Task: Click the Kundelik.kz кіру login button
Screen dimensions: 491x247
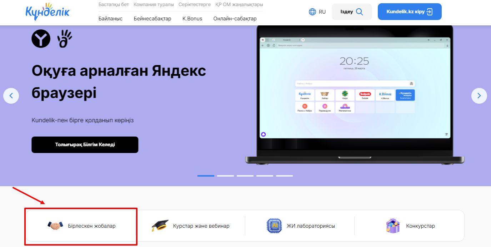Action: pyautogui.click(x=409, y=12)
